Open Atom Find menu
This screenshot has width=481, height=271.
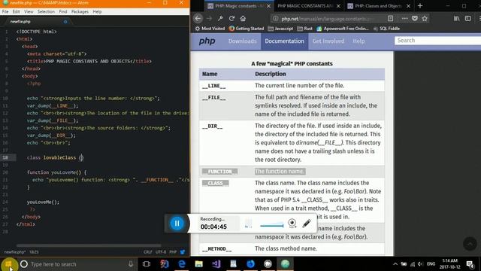(63, 12)
